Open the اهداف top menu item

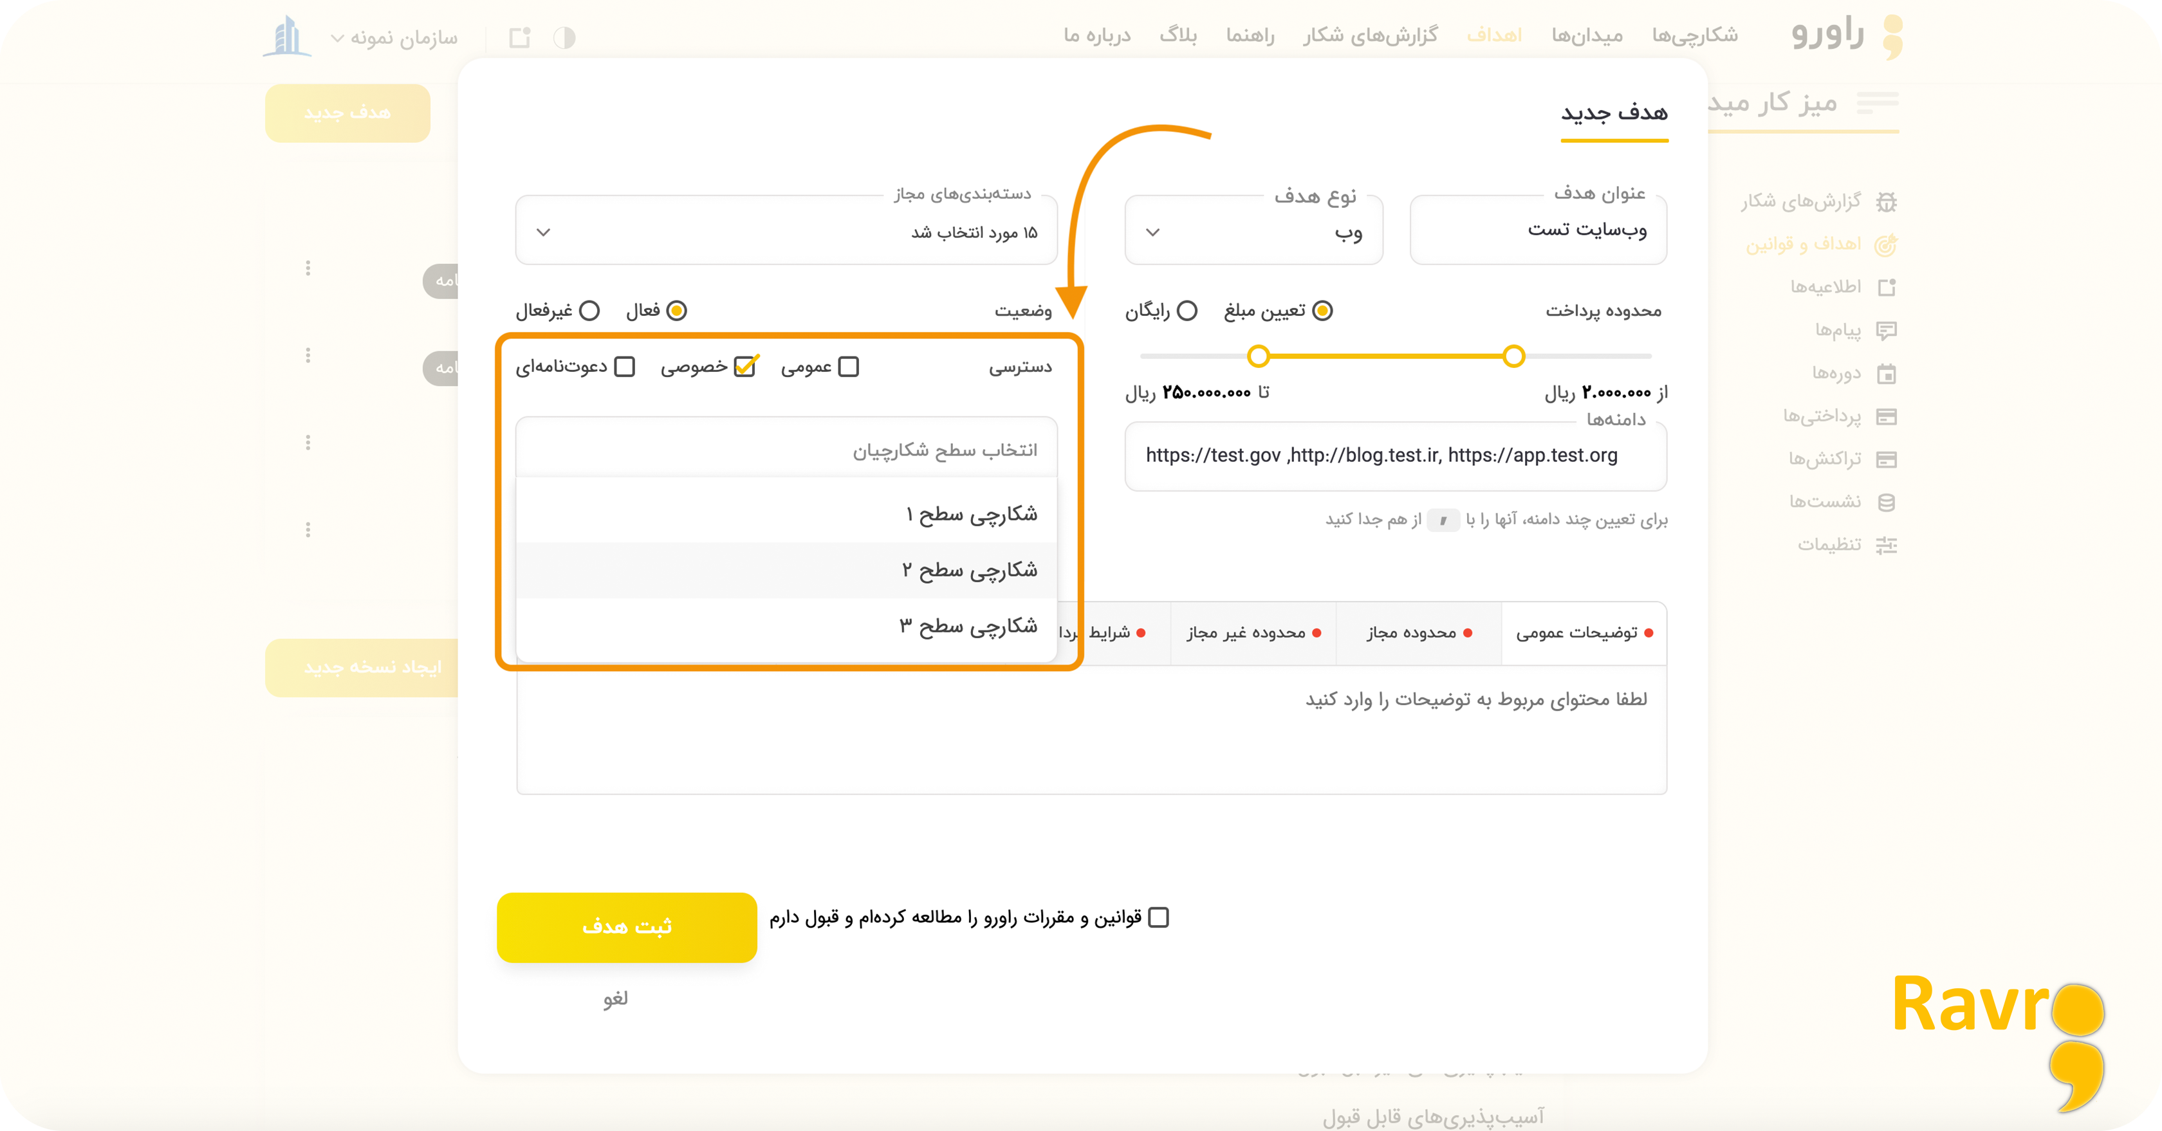(x=1494, y=35)
